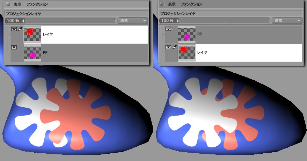Click the left panel grip handle icon
307x161 pixels.
click(x=8, y=4)
